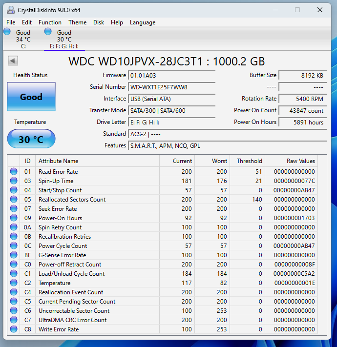This screenshot has width=337, height=347.
Task: Click status orb of Current Pending Sector Count row
Action: click(x=14, y=302)
